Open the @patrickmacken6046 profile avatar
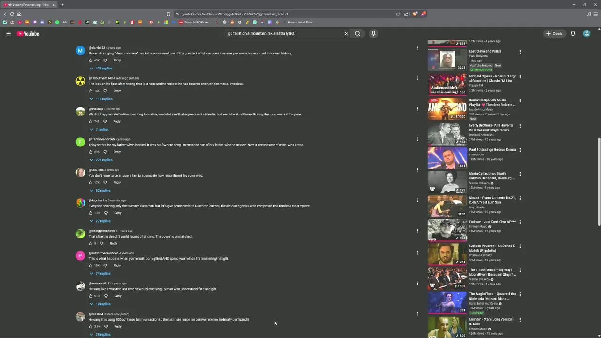This screenshot has height=338, width=601. 80,255
